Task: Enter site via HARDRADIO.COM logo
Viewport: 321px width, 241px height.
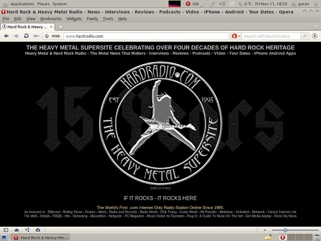Action: [160, 123]
